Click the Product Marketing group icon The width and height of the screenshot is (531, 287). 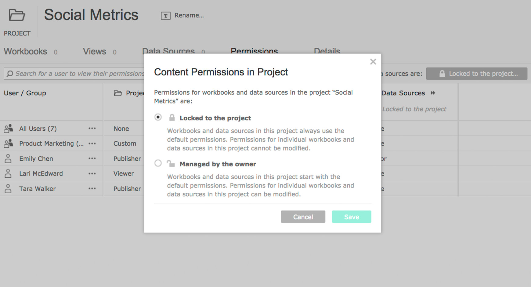pyautogui.click(x=8, y=143)
